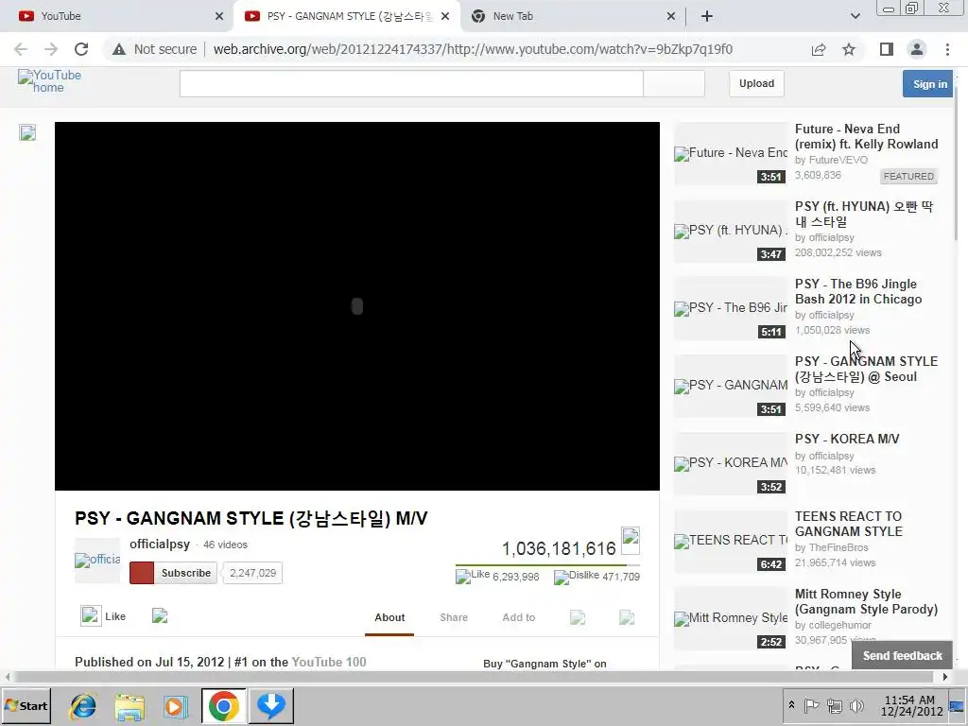Open Mitt Romney Style parody video
Viewport: 968px width, 726px height.
pyautogui.click(x=866, y=601)
